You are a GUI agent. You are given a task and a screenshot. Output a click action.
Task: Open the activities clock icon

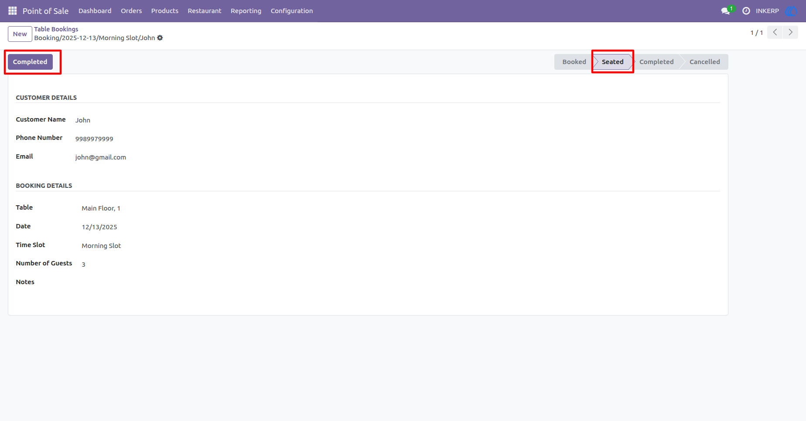click(x=746, y=11)
